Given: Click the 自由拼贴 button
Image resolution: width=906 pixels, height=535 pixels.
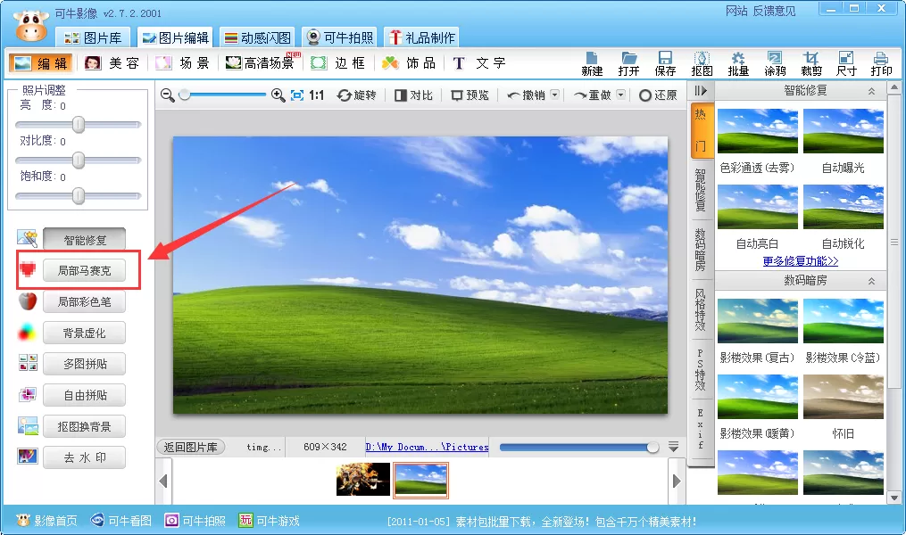Looking at the screenshot, I should click(x=85, y=395).
